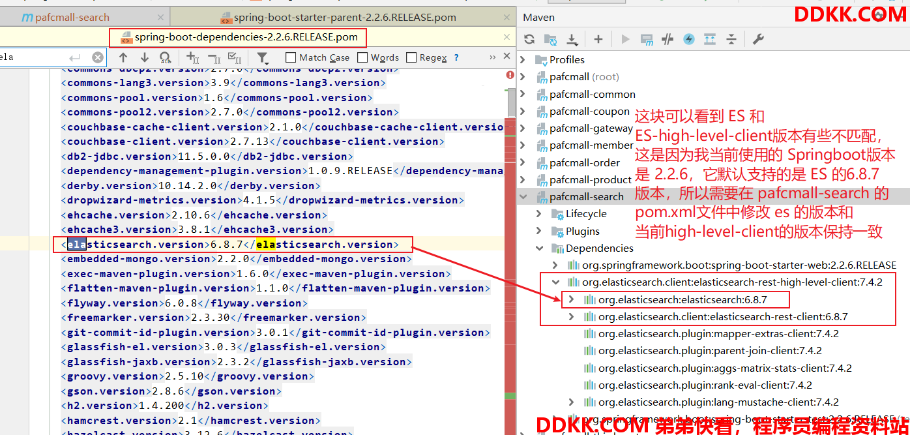Open Execute Maven Goal dialog
The image size is (910, 435).
point(647,39)
